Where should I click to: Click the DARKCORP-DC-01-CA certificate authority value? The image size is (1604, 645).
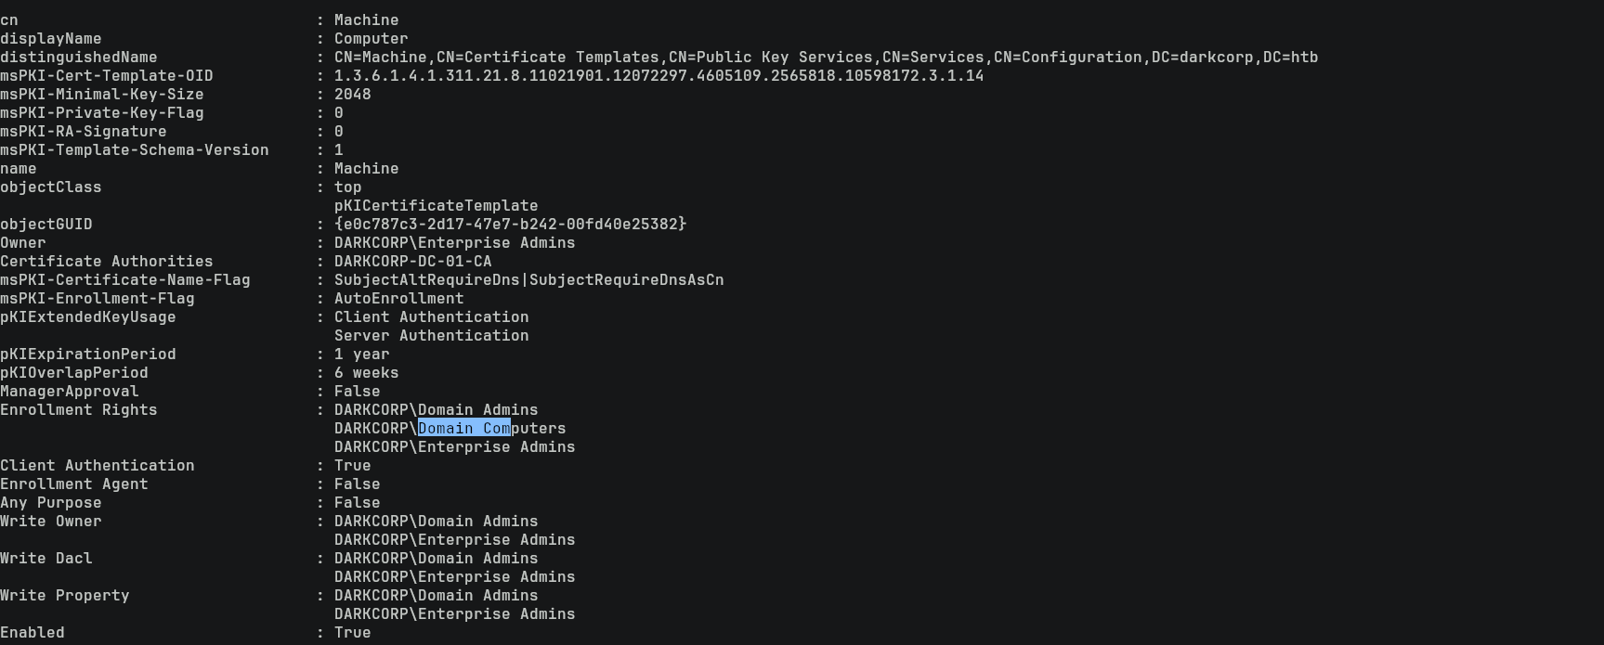(412, 261)
